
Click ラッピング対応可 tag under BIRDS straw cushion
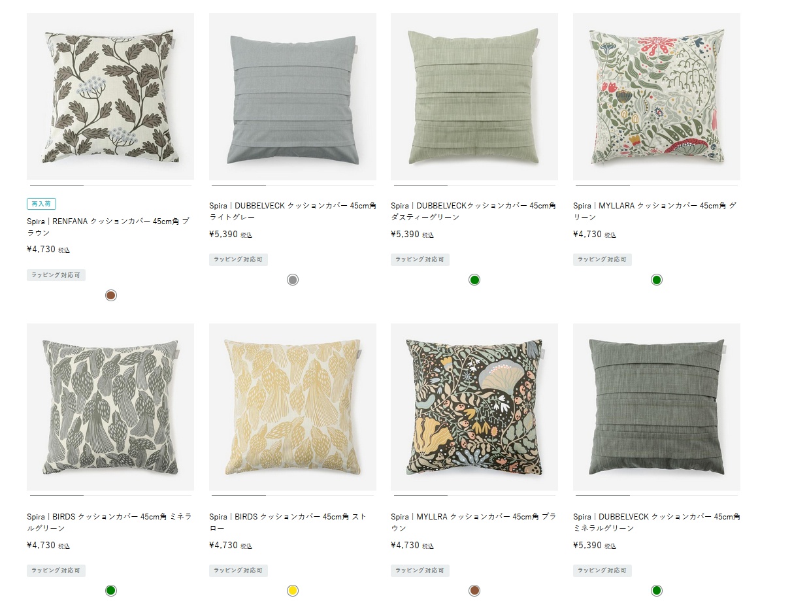coord(239,570)
